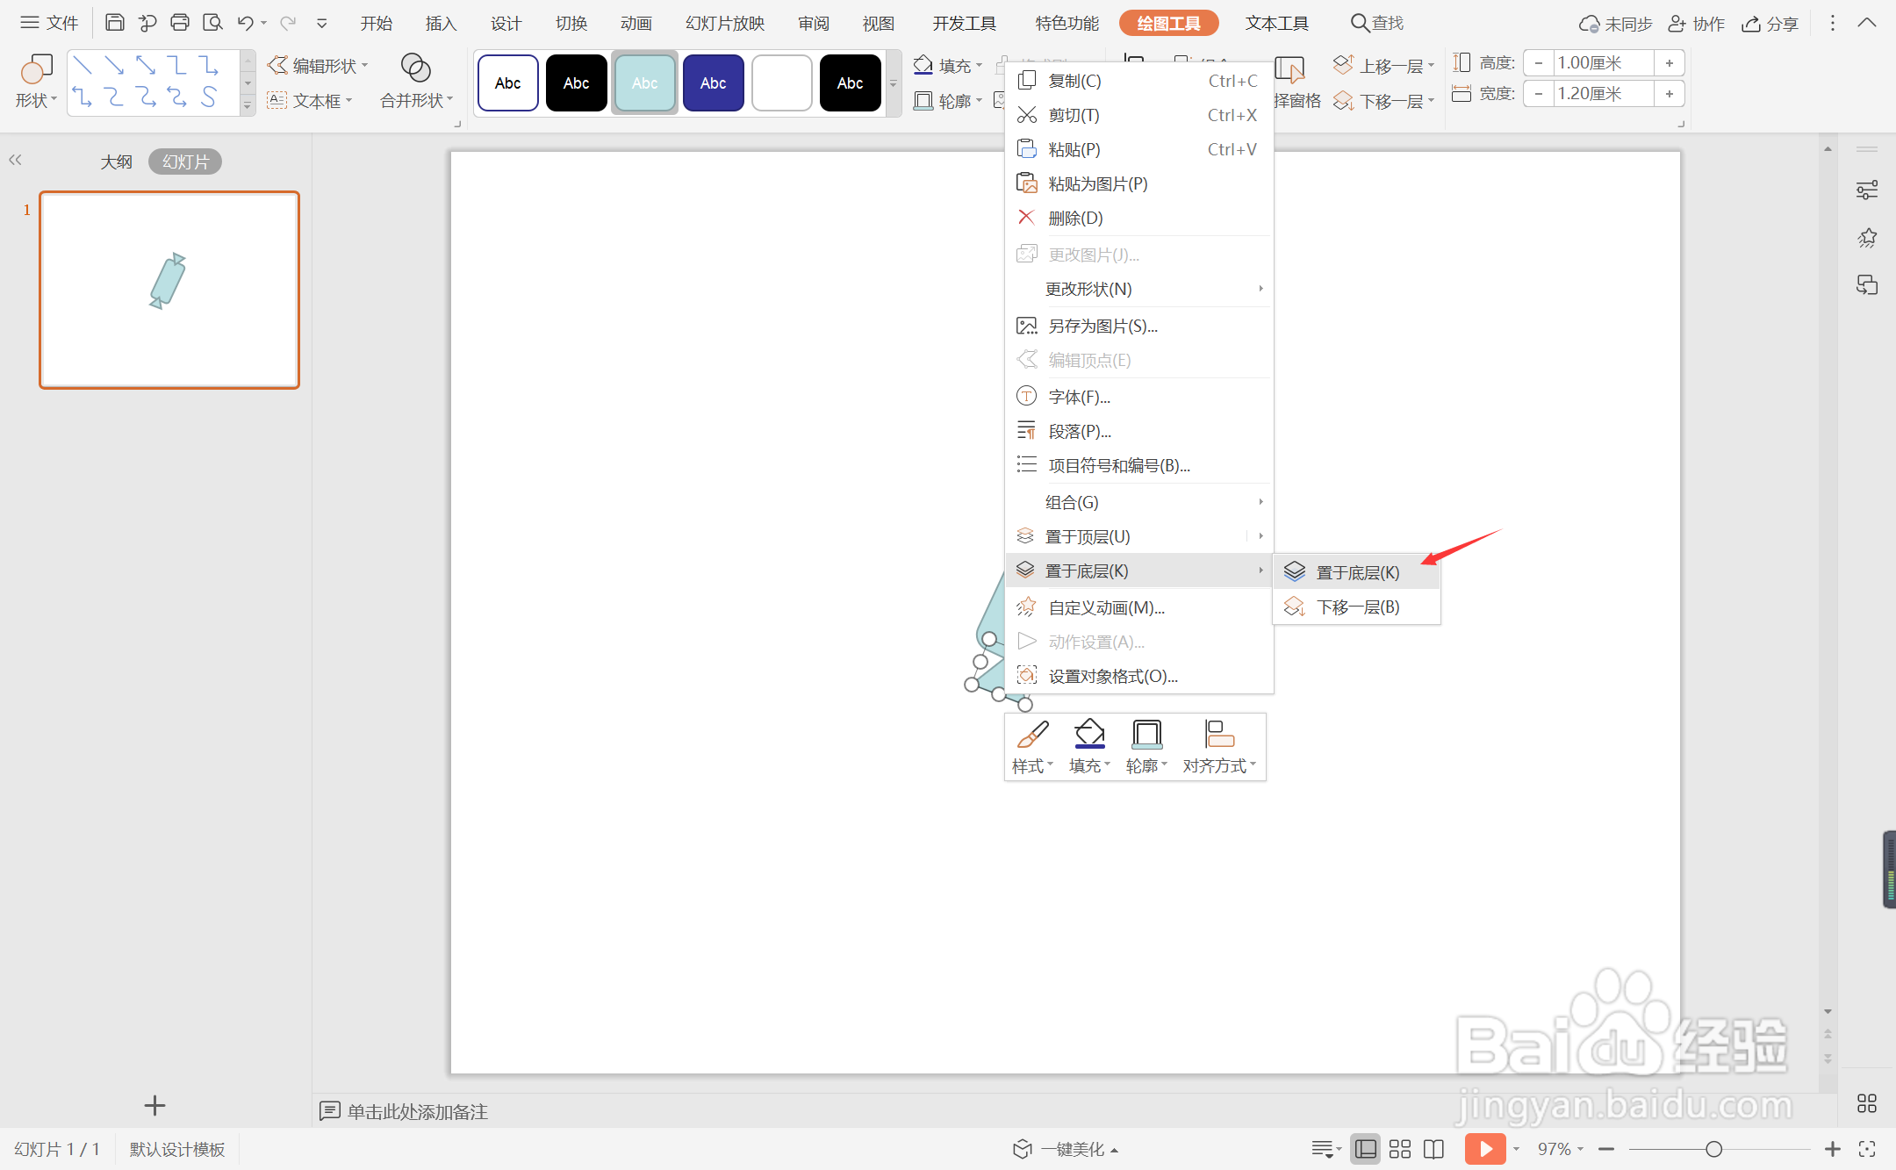The width and height of the screenshot is (1896, 1170).
Task: Collapse the slide panel with the double chevron
Action: pyautogui.click(x=15, y=160)
